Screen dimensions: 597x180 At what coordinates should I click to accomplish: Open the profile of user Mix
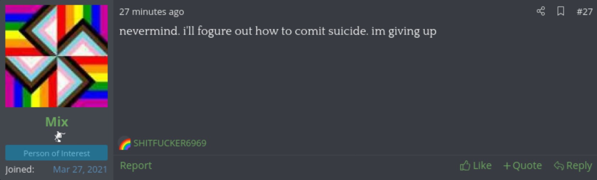click(x=57, y=122)
